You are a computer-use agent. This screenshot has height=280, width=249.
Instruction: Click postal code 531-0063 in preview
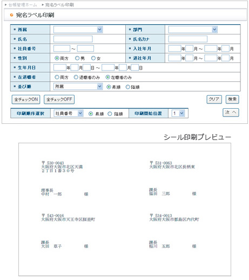(163, 163)
